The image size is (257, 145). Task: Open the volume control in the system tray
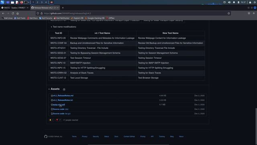229,2
